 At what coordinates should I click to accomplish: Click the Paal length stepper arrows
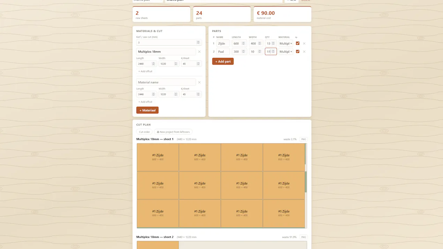[243, 51]
